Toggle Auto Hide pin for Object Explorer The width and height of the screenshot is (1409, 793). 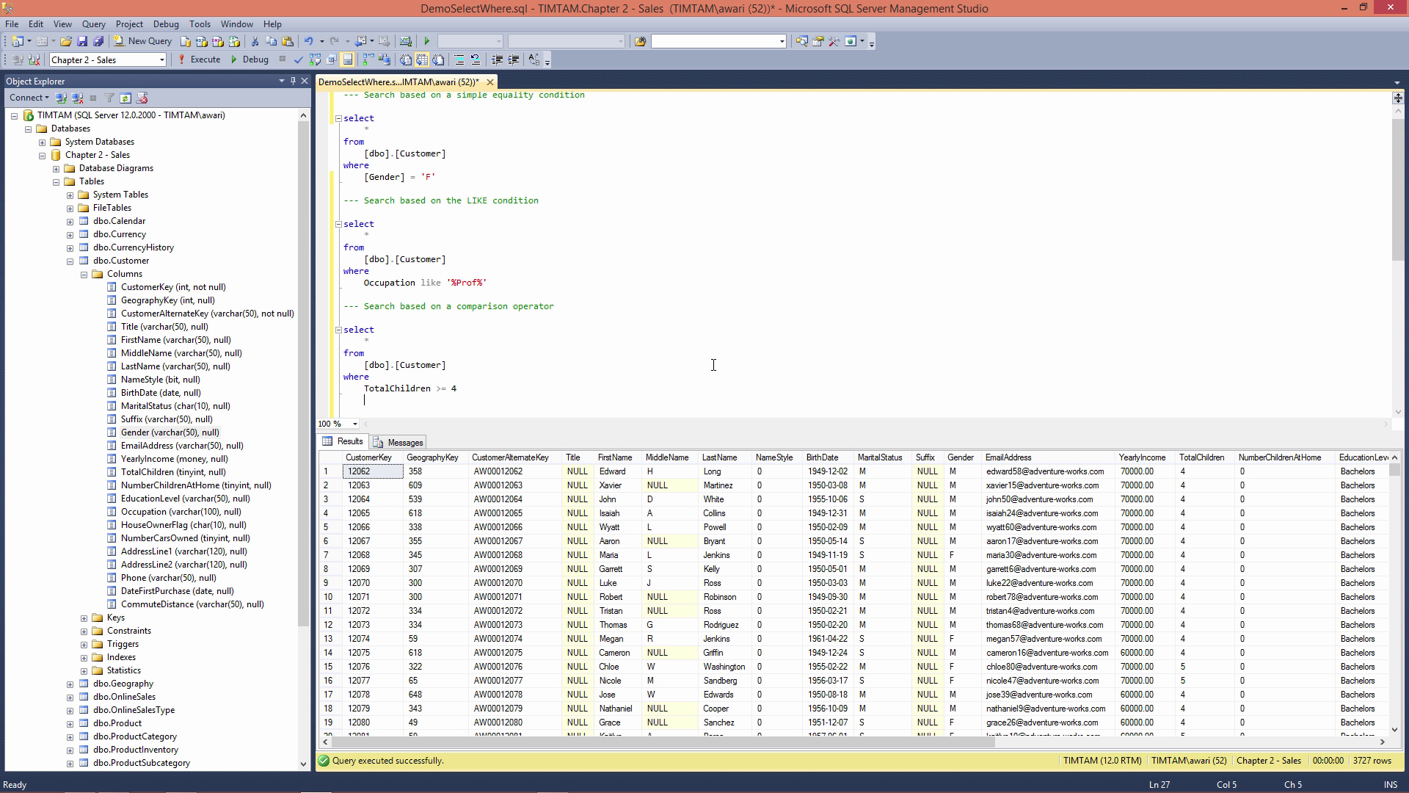[293, 81]
